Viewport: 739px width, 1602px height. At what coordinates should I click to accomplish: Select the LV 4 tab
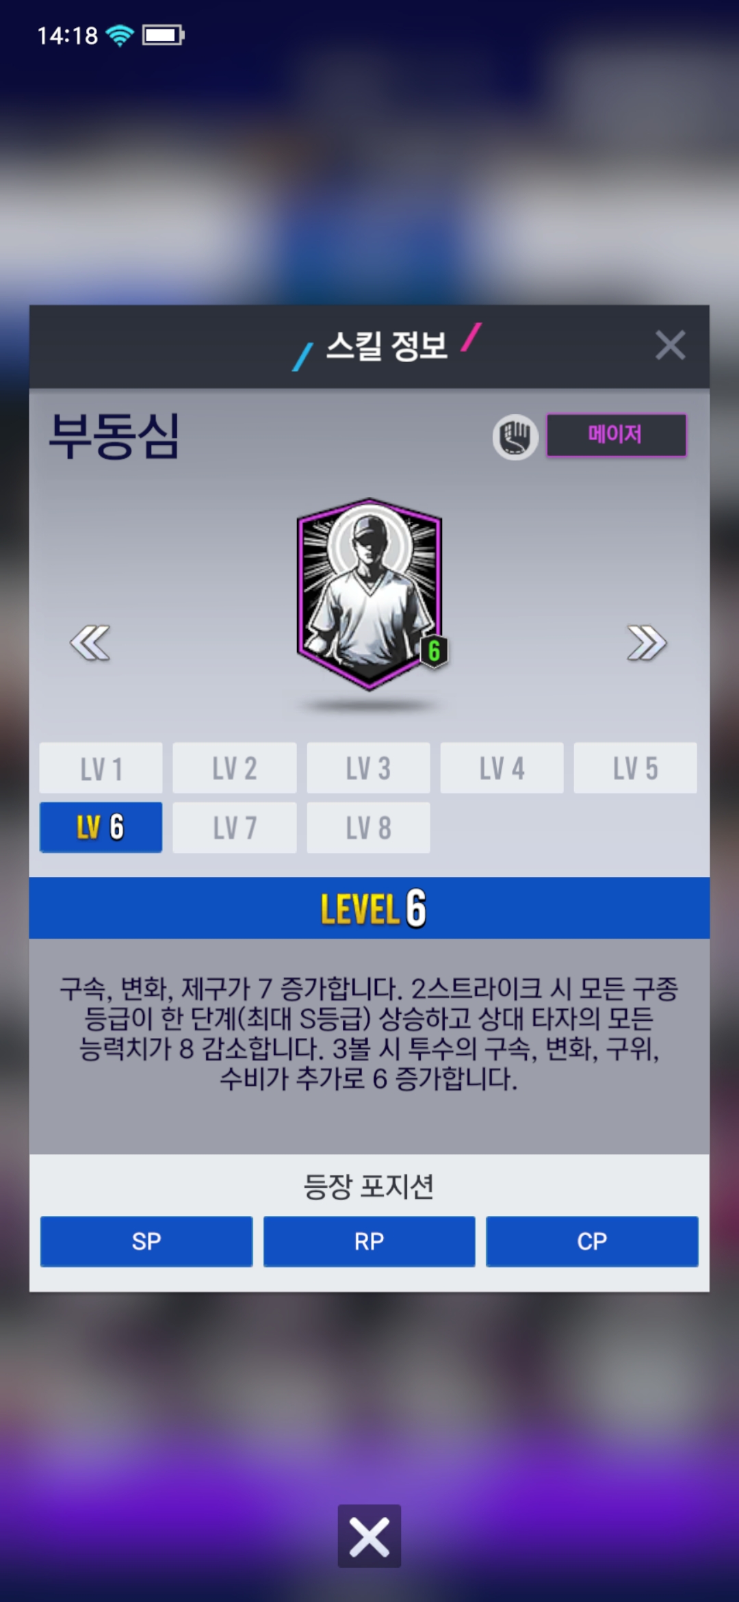point(502,768)
